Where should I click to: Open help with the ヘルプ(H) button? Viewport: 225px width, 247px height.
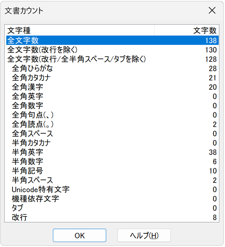pos(144,235)
